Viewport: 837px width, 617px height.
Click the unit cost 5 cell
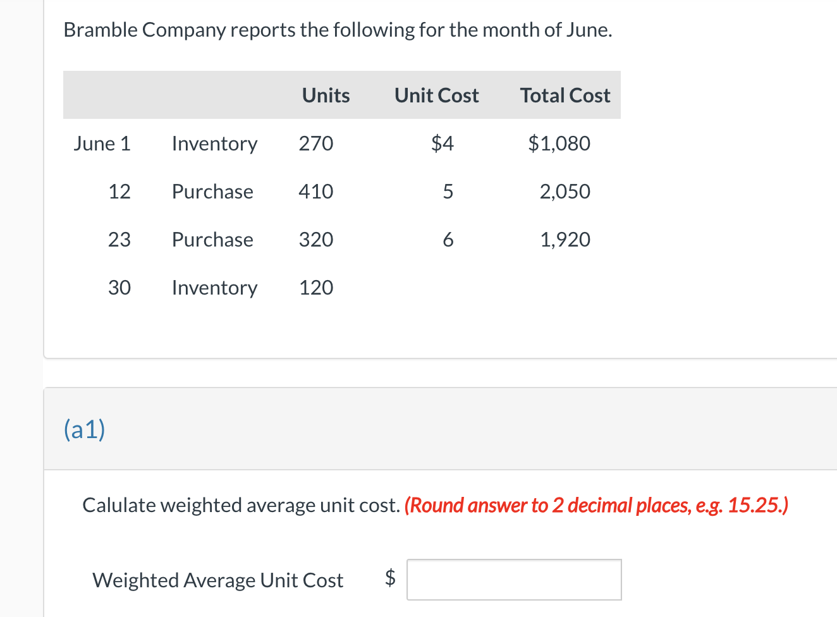[x=448, y=192]
